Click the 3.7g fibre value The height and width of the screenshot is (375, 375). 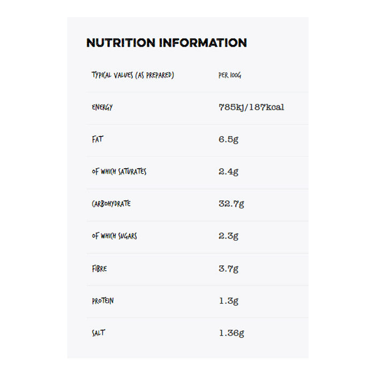click(x=228, y=268)
